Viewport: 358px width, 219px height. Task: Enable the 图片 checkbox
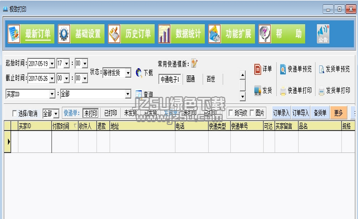point(252,113)
